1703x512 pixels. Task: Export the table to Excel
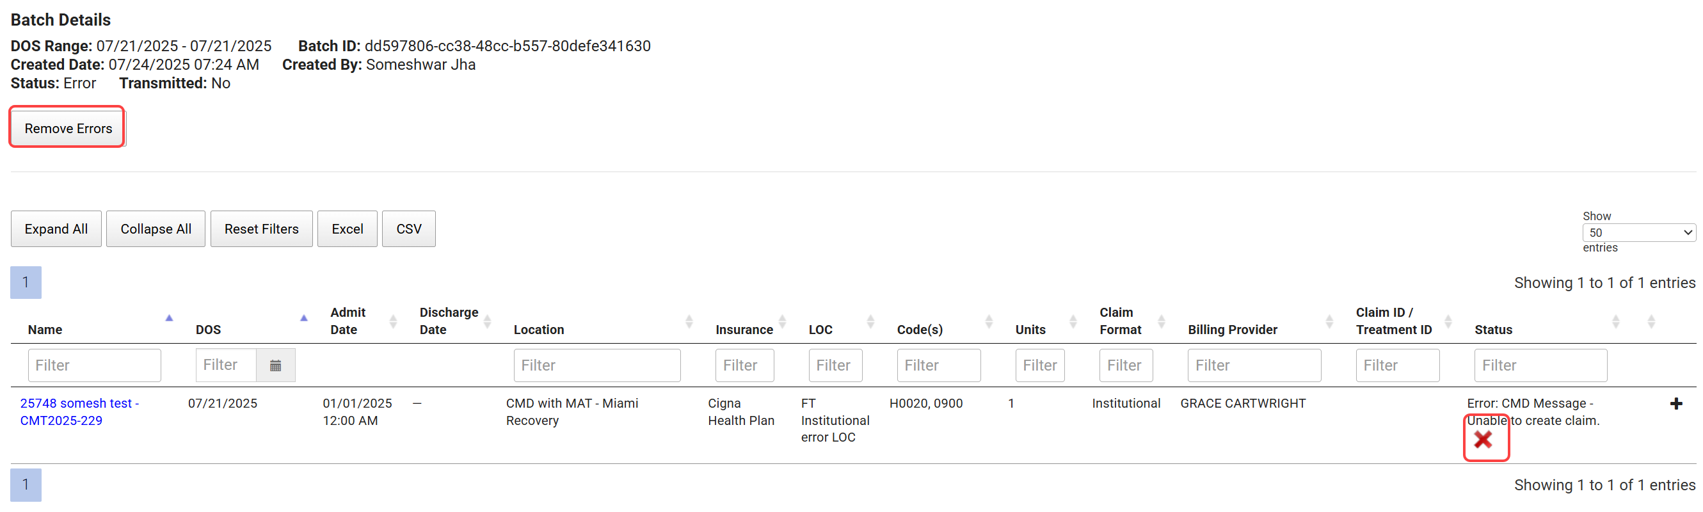click(347, 229)
